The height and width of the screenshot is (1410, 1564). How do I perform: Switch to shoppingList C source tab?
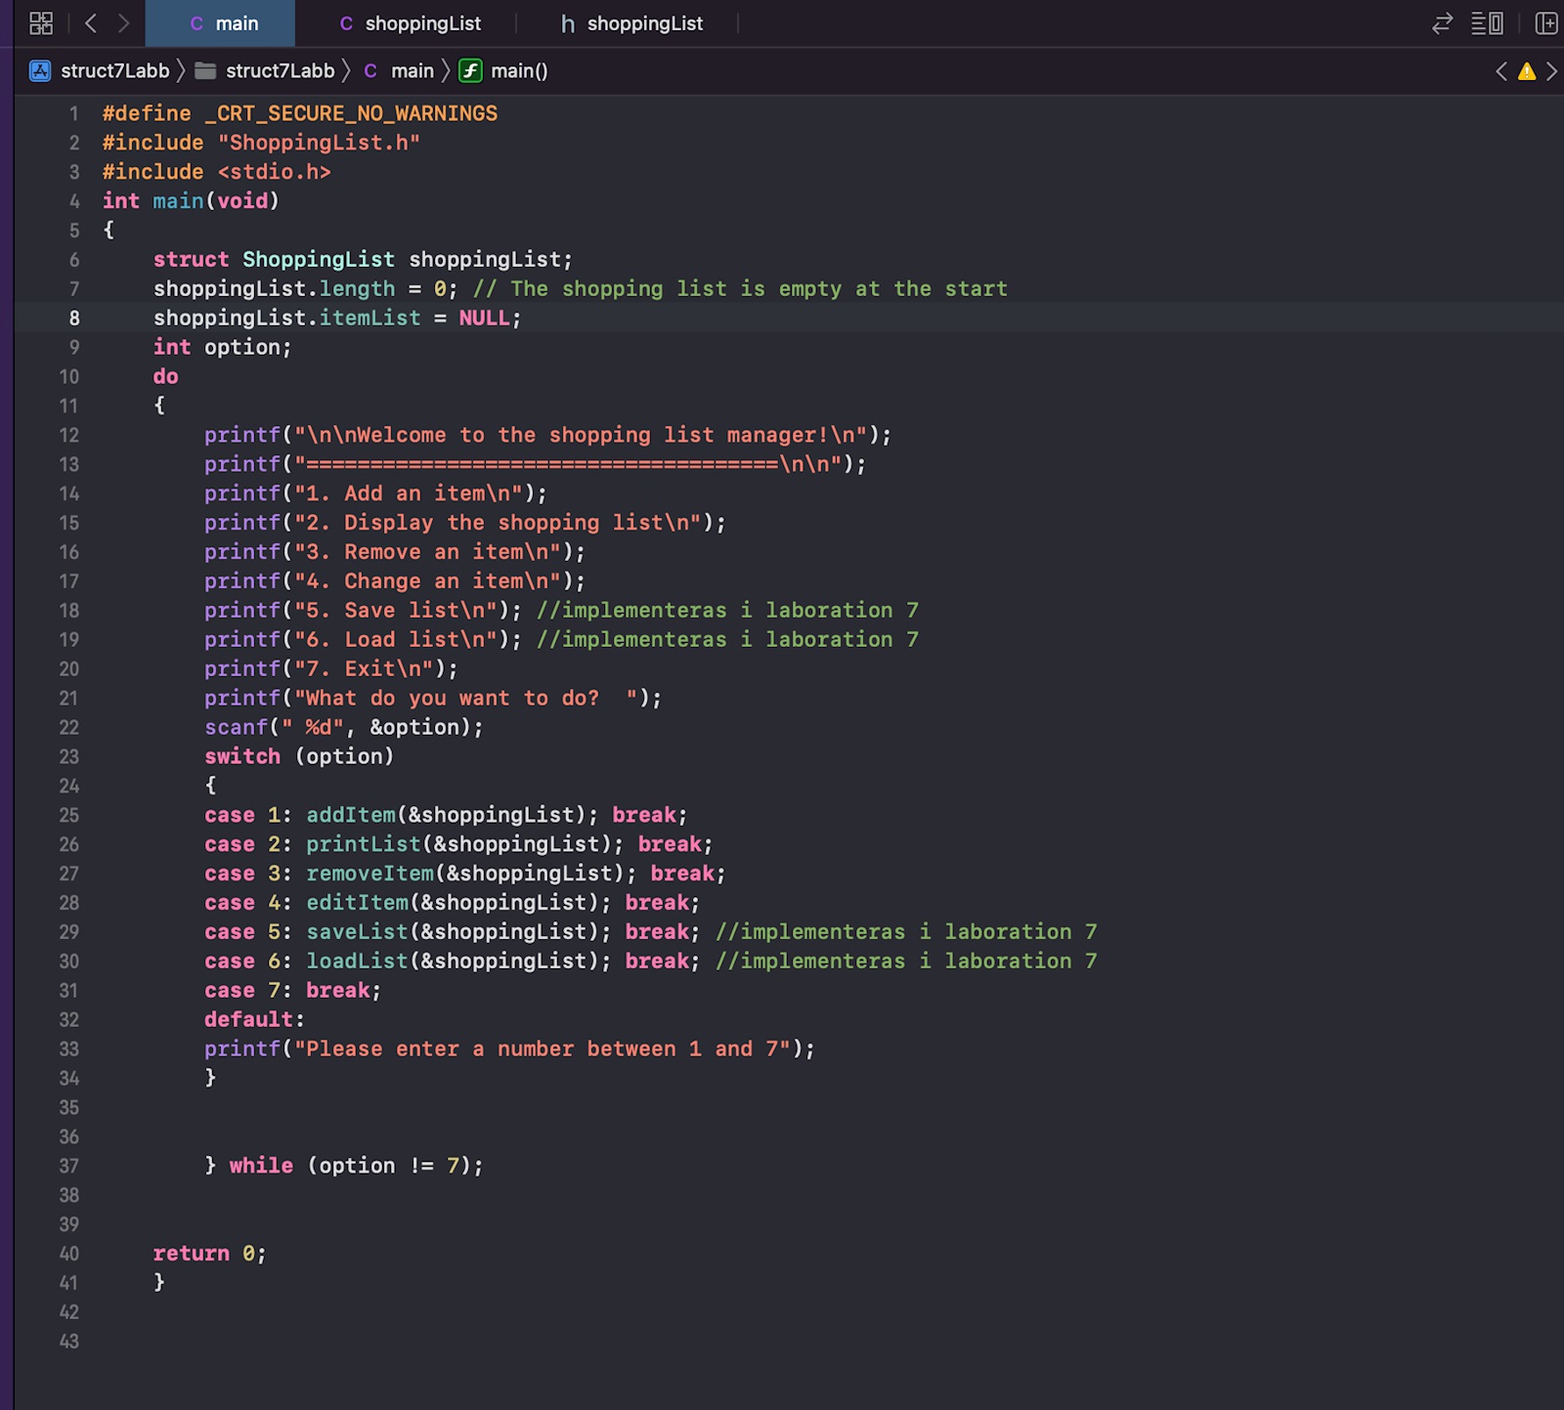click(x=410, y=23)
